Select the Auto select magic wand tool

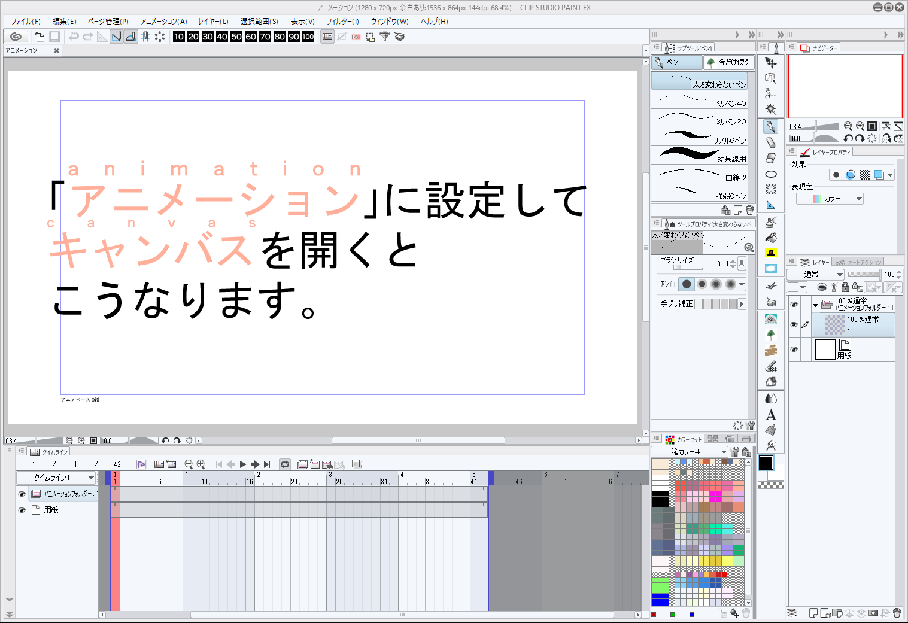(x=771, y=110)
